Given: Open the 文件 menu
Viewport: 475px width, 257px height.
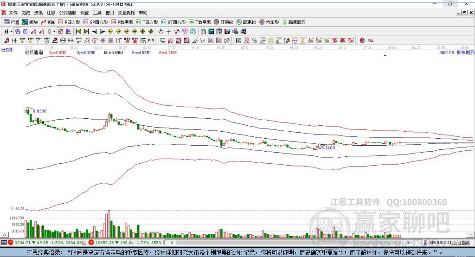Looking at the screenshot, I should 13,13.
